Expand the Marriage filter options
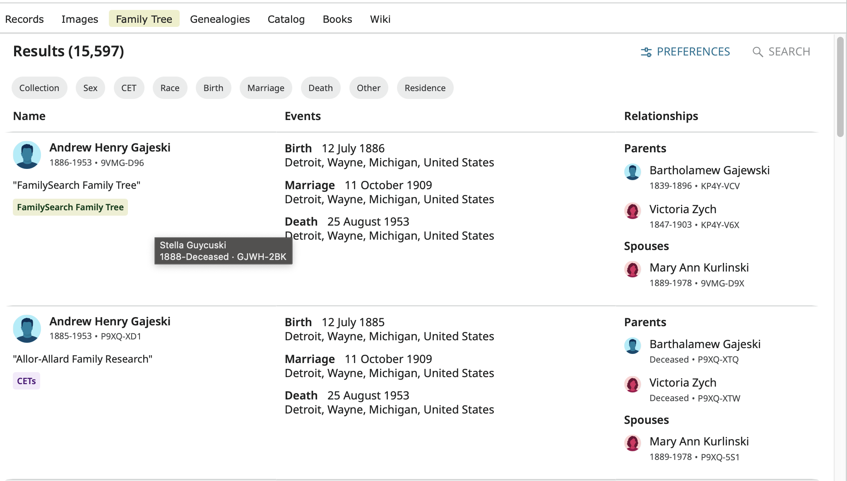The height and width of the screenshot is (481, 847). pyautogui.click(x=266, y=88)
